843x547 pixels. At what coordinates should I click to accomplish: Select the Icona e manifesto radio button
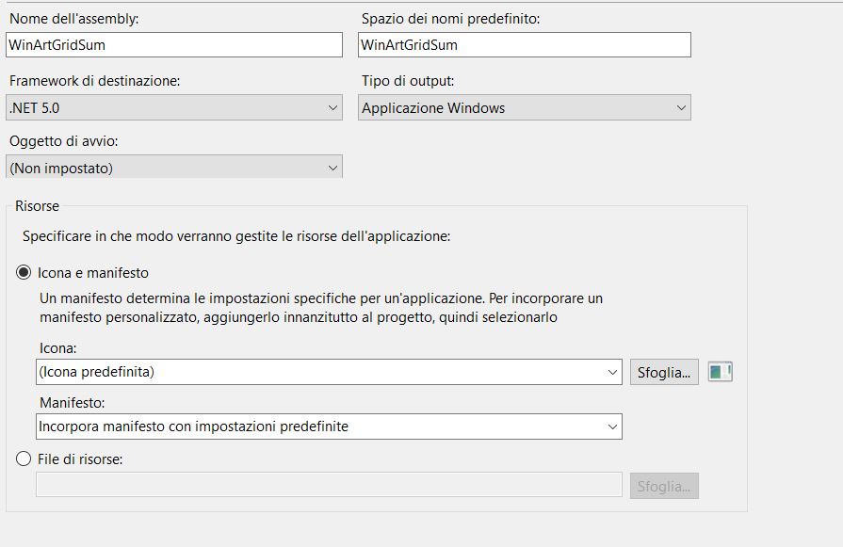[24, 272]
